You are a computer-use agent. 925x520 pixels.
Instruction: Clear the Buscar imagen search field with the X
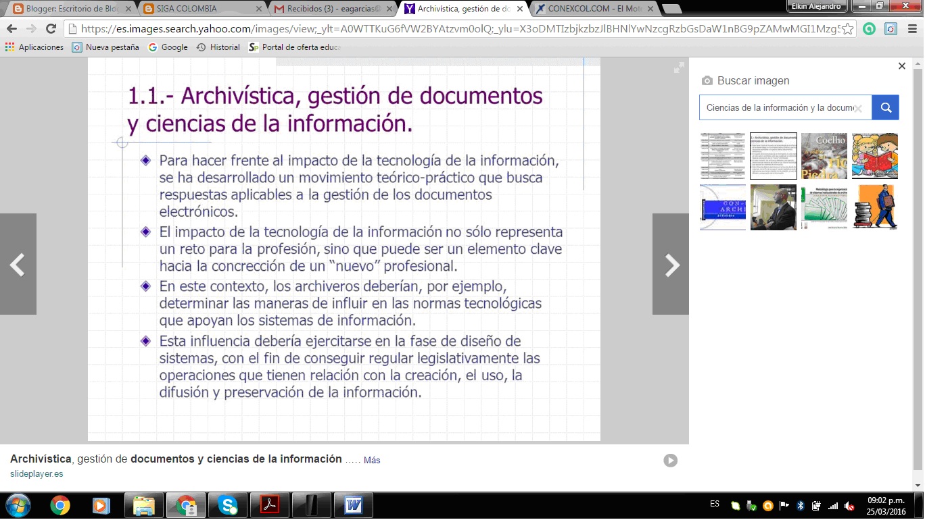(x=859, y=107)
